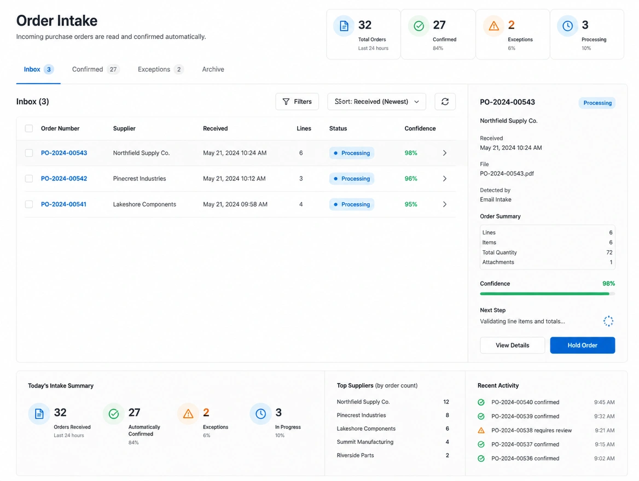This screenshot has height=481, width=639.
Task: Expand Lakeshore Components row chevron arrow
Action: 445,204
